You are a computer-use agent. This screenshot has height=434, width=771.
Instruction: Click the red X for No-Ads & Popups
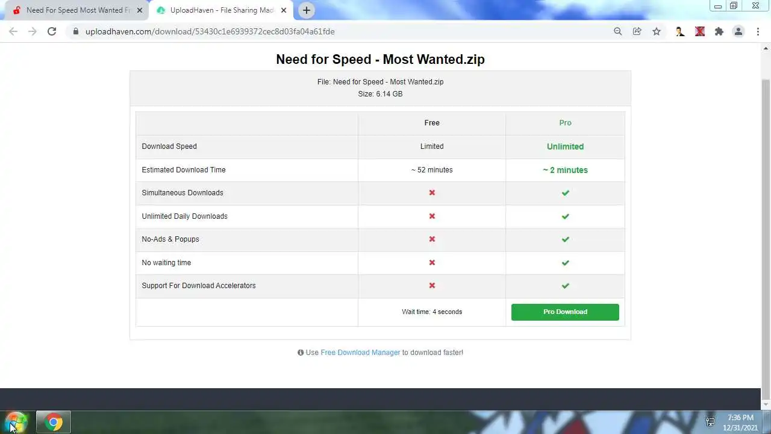(x=432, y=239)
